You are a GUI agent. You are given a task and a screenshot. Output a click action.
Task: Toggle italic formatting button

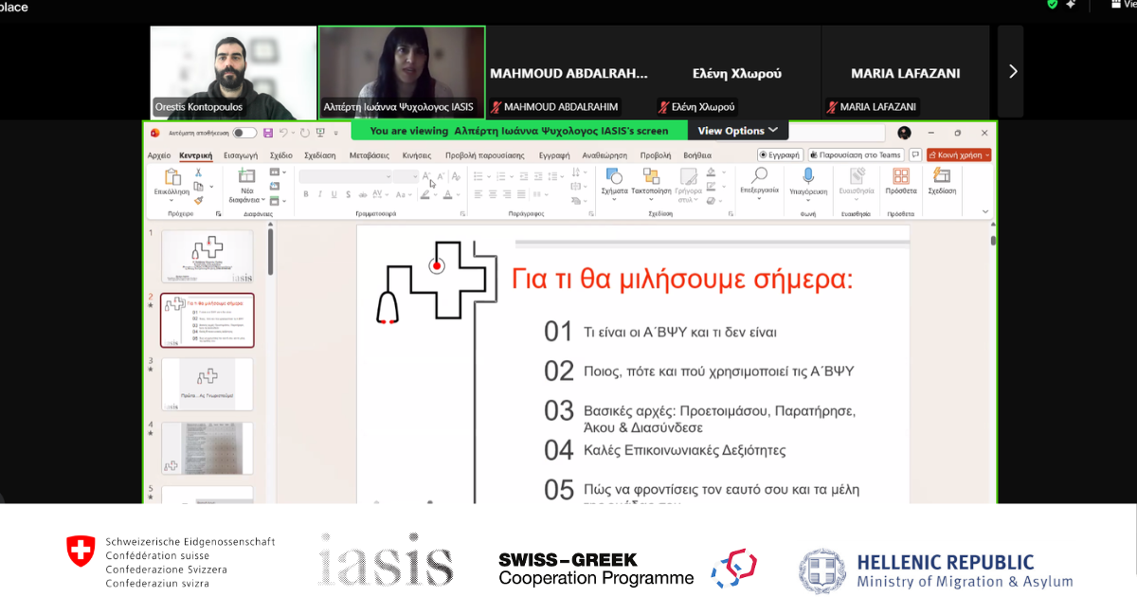(x=320, y=194)
